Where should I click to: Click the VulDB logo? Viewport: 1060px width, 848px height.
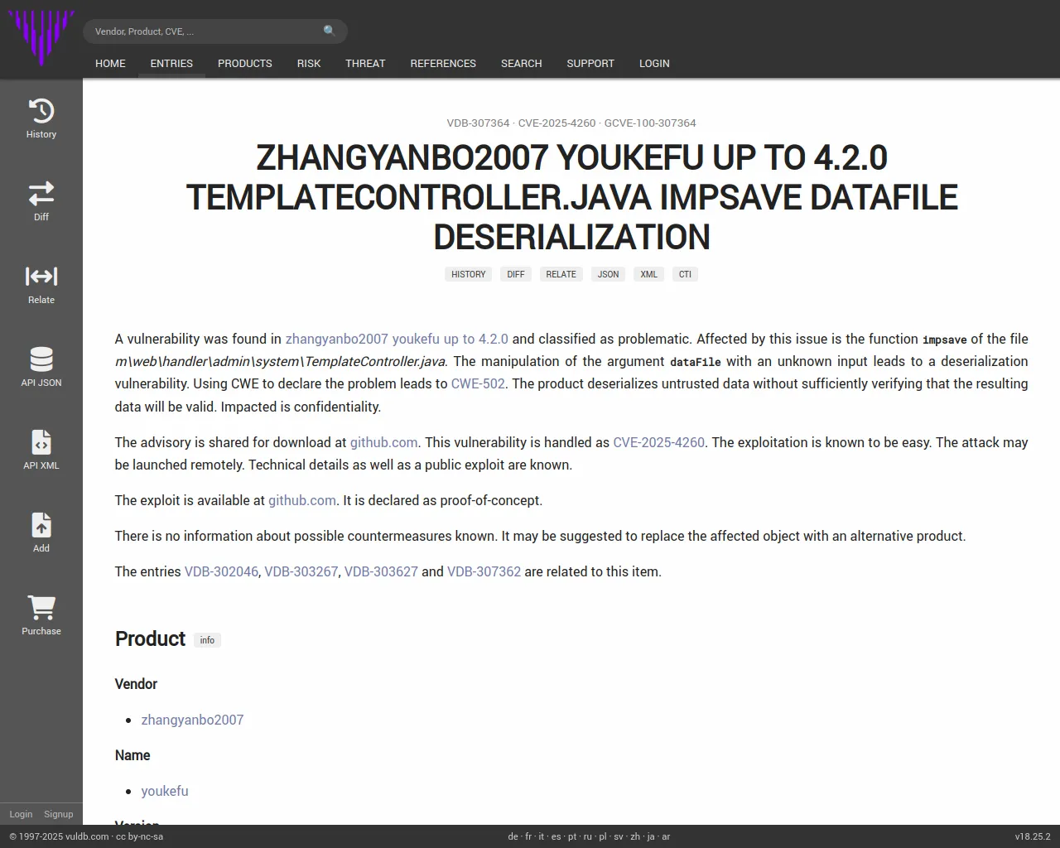41,37
